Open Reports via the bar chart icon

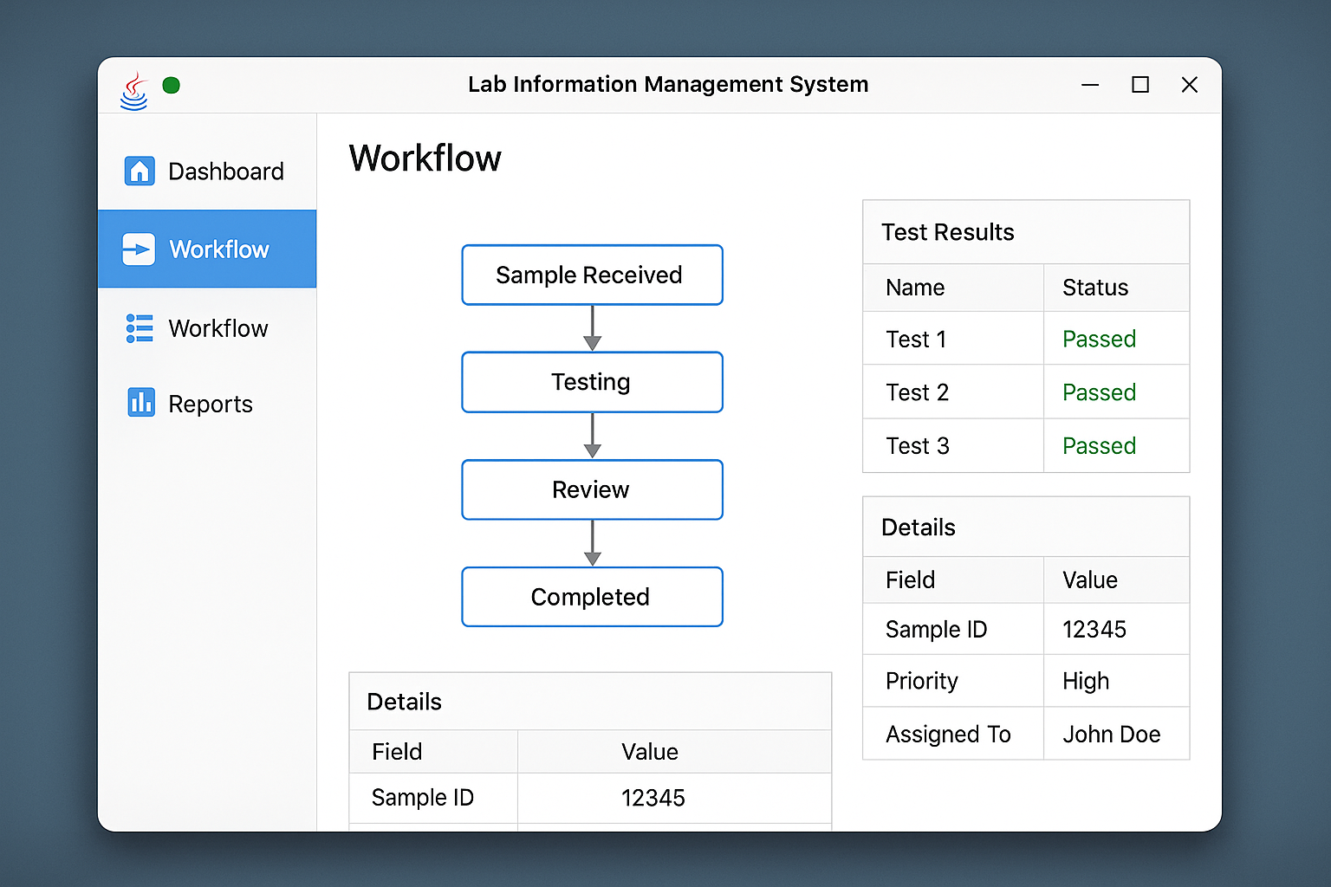point(141,403)
